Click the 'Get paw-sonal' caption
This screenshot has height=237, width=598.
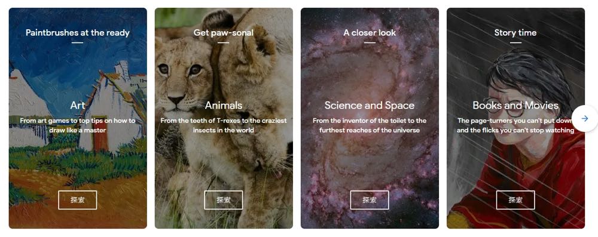[224, 33]
